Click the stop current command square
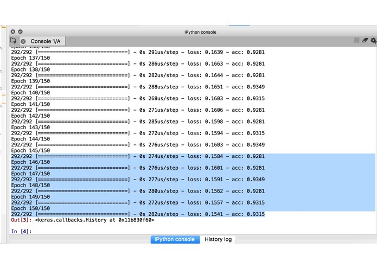Screen dimensions: 377x268 click(356, 40)
